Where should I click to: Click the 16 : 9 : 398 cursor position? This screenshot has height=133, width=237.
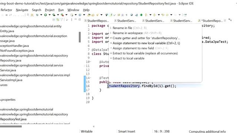(162, 132)
